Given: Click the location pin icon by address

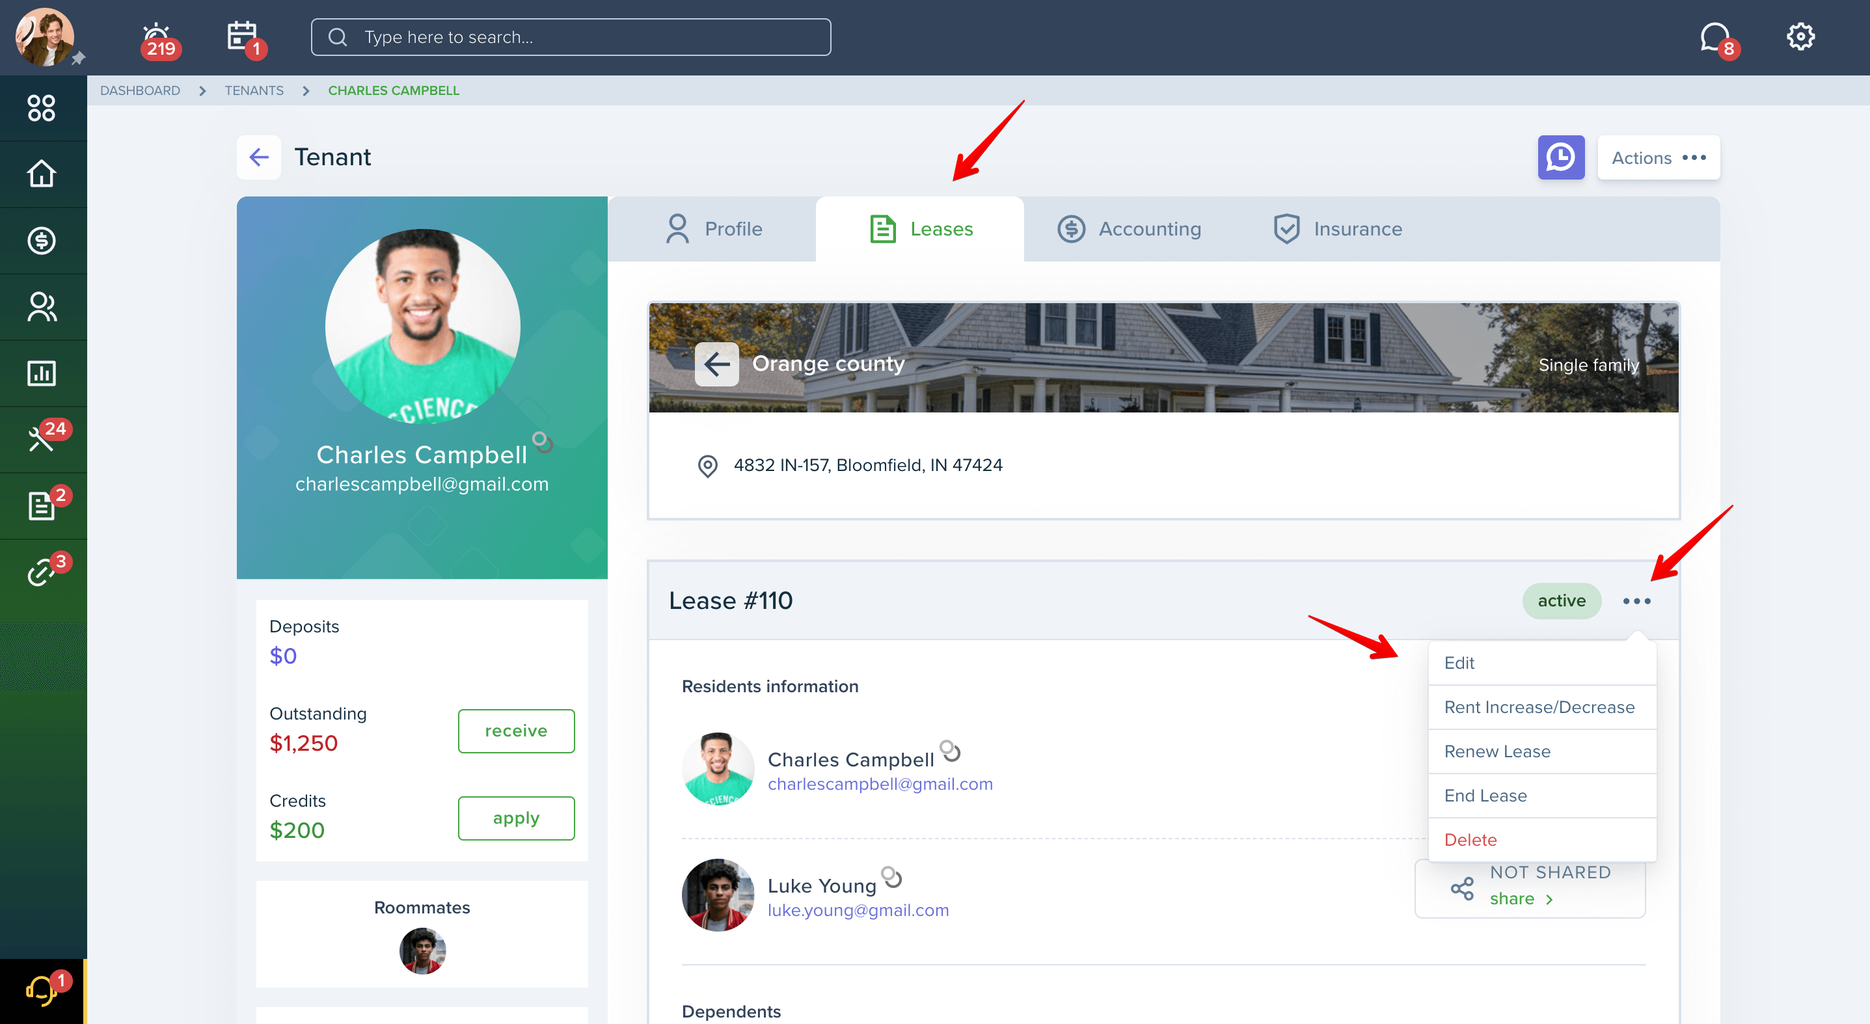Looking at the screenshot, I should pyautogui.click(x=707, y=466).
